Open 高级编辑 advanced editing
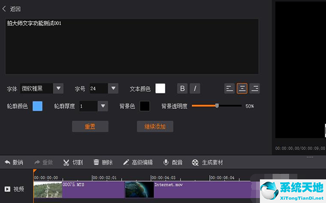This screenshot has width=326, height=203. (138, 162)
